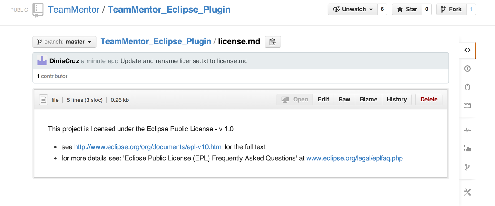Screen dimensions: 495x206
Task: Toggle Star on this repository
Action: [407, 10]
